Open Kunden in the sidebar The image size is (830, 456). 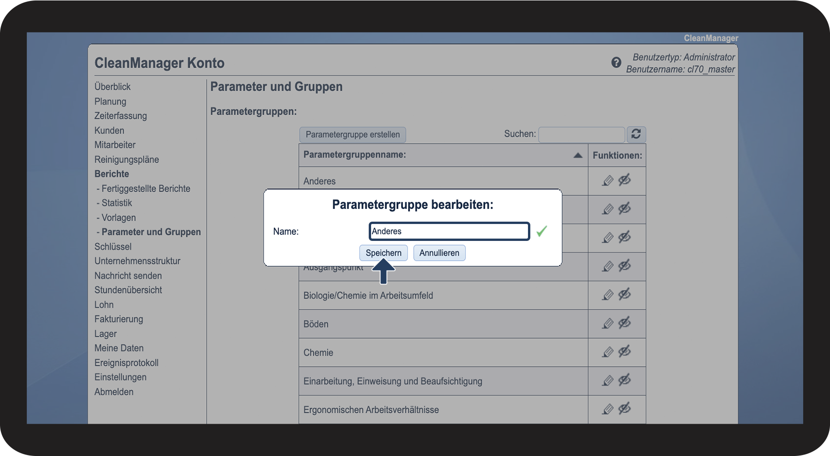pos(109,131)
